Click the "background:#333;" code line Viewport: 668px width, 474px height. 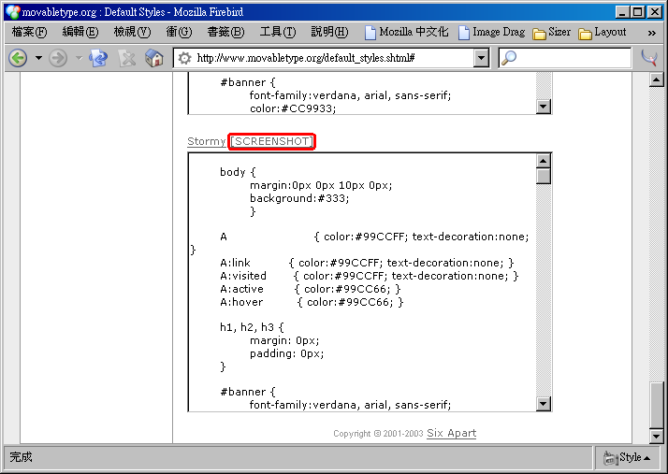(299, 198)
